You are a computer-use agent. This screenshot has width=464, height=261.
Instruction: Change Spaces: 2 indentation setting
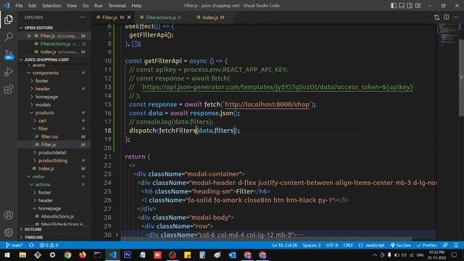(311, 245)
